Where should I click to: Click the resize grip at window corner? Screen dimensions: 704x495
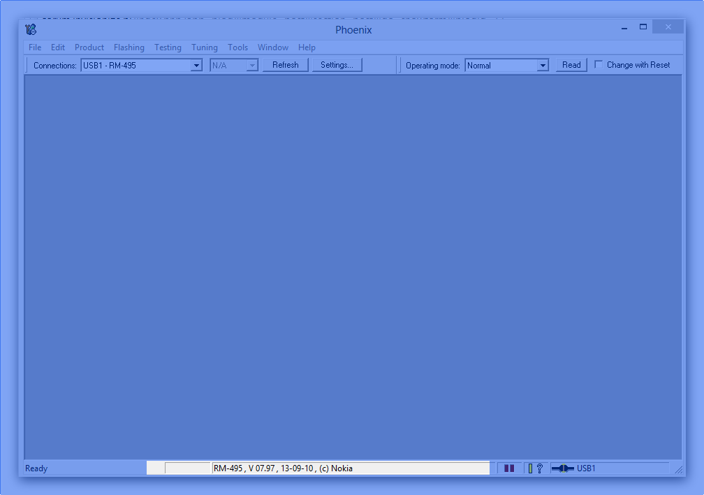pyautogui.click(x=679, y=470)
